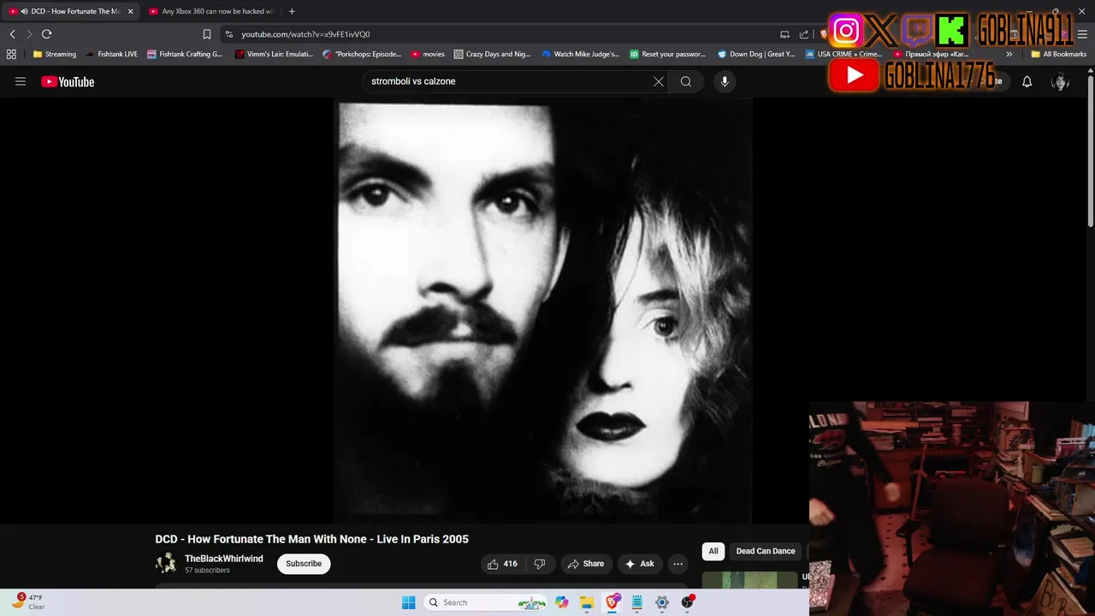Click the 57 subscribers text
Image resolution: width=1095 pixels, height=616 pixels.
[207, 571]
